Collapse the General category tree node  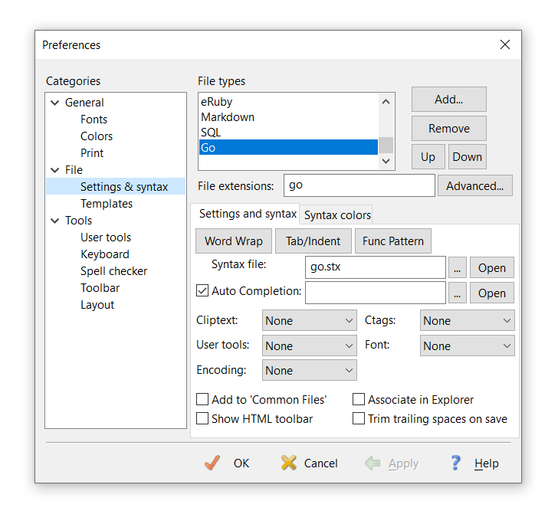click(54, 103)
